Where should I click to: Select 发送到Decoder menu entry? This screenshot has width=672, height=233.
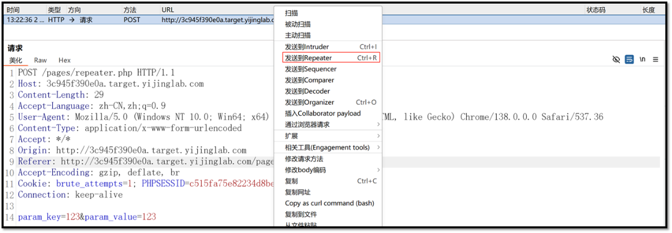pyautogui.click(x=328, y=91)
